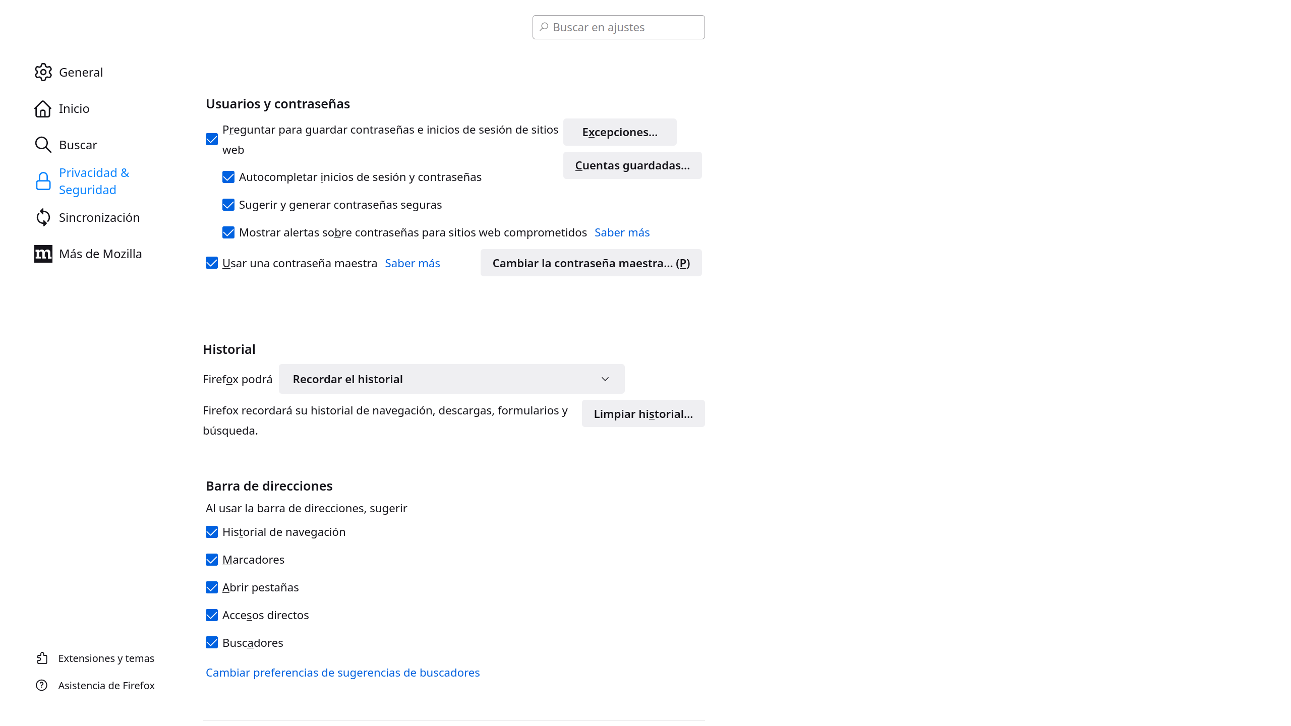Click the Buscar en ajustes search field
Screen dimensions: 1291x726
[618, 27]
